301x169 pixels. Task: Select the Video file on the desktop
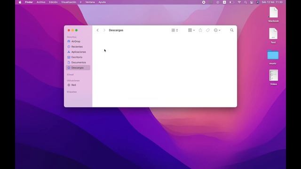(274, 77)
